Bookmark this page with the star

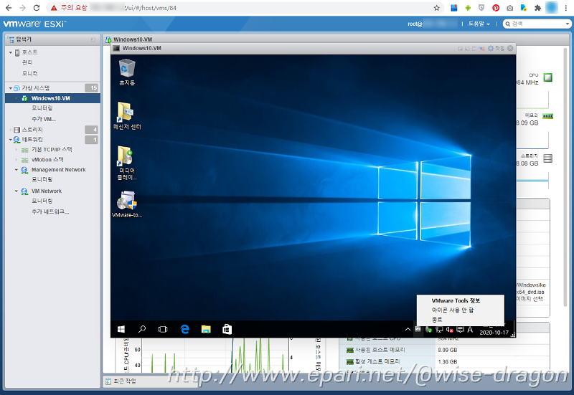tap(436, 8)
